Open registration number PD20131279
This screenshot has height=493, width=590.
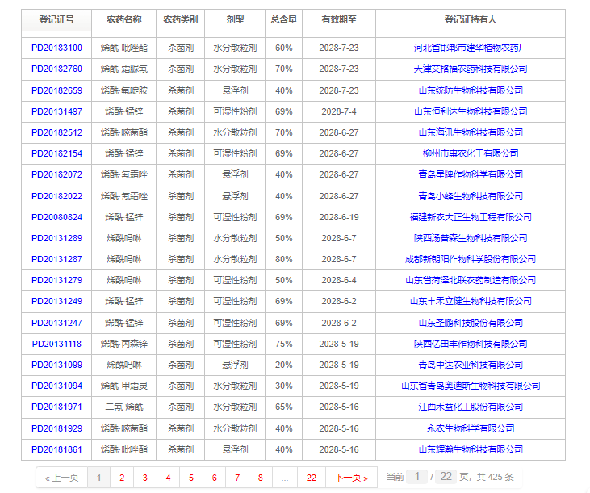click(x=56, y=281)
